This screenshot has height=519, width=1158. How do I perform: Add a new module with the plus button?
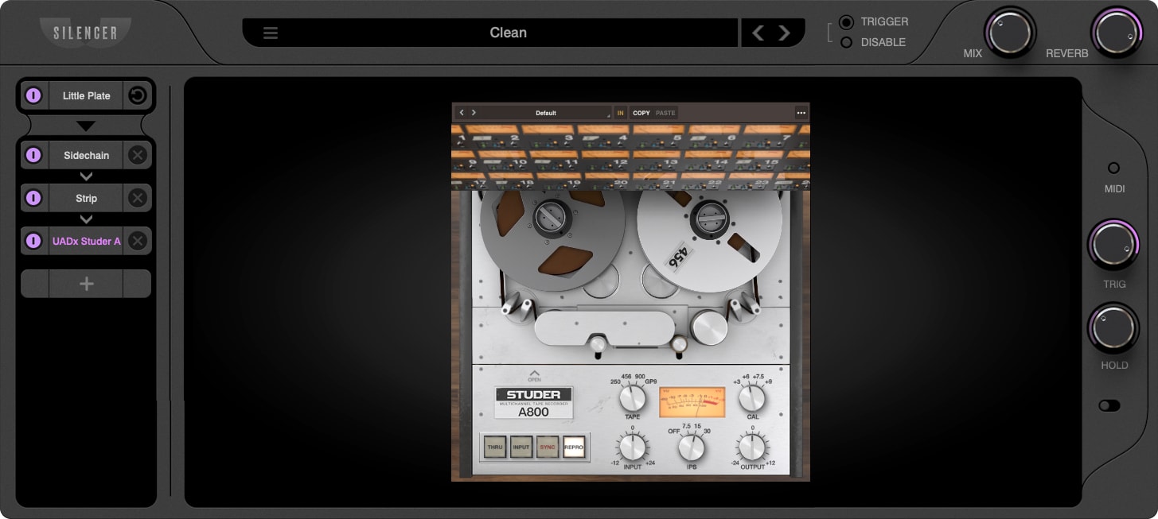(85, 283)
